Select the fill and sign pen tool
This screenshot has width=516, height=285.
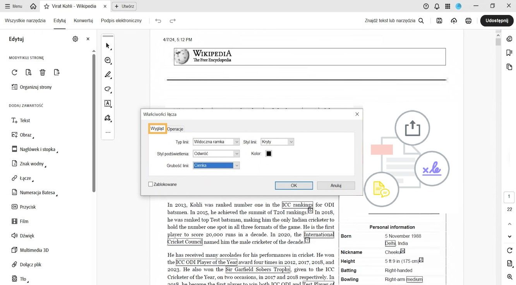(x=108, y=118)
